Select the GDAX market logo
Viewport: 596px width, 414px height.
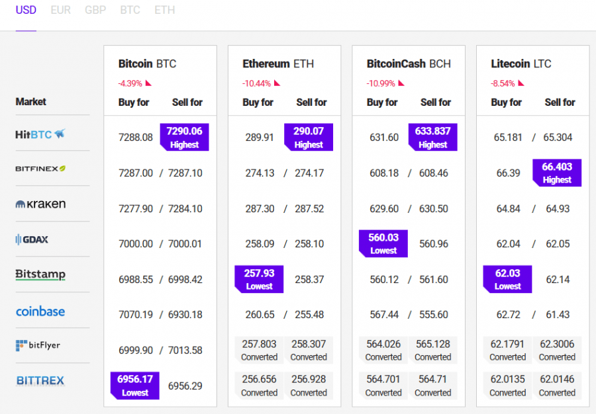pos(32,239)
